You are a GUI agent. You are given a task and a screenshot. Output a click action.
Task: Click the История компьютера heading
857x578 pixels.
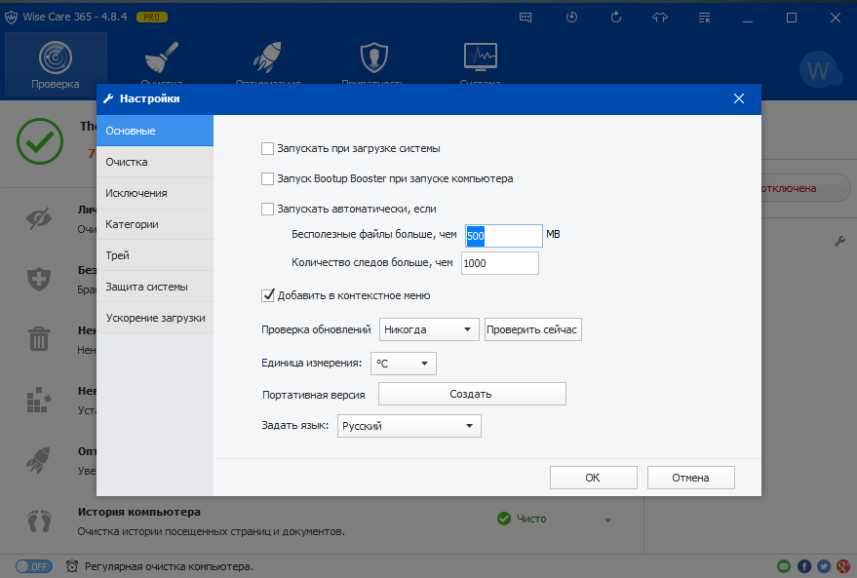click(138, 512)
